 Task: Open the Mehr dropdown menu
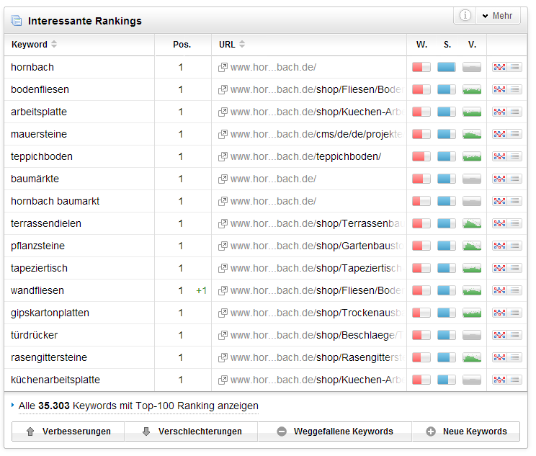pyautogui.click(x=496, y=16)
